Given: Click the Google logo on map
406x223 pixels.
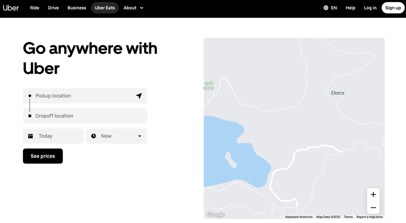Looking at the screenshot, I should click(x=215, y=214).
